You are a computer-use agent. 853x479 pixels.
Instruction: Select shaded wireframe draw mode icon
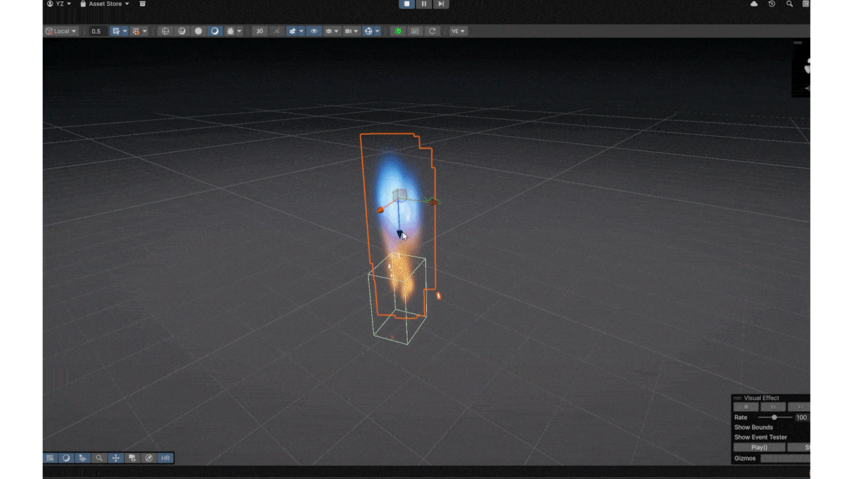(182, 31)
